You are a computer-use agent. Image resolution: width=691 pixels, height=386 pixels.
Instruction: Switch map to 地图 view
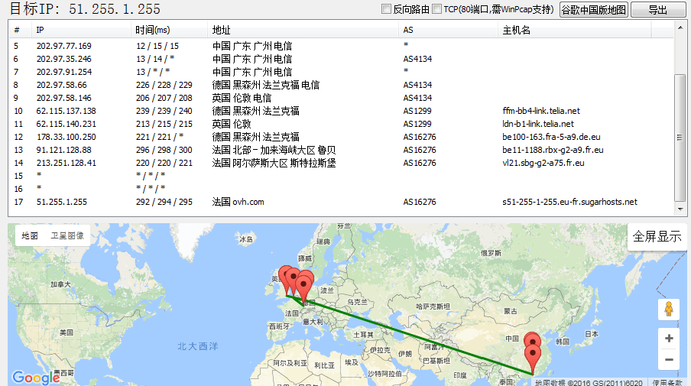point(30,236)
